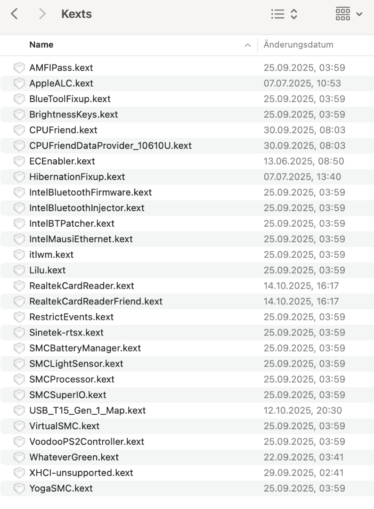Viewport: 374px width, 509px height.
Task: Click the CPUFriend.kext file icon
Action: 19,130
